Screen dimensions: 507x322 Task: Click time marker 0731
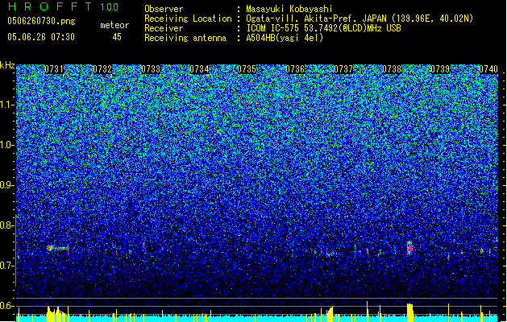pyautogui.click(x=54, y=69)
